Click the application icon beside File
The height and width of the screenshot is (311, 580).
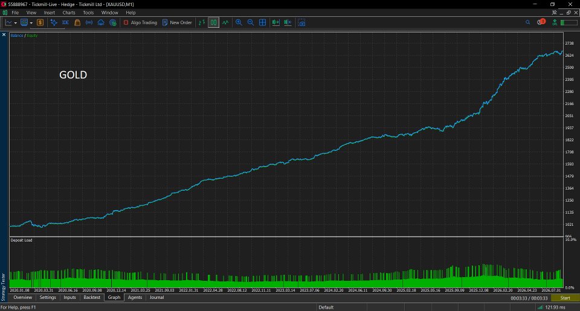click(x=5, y=13)
